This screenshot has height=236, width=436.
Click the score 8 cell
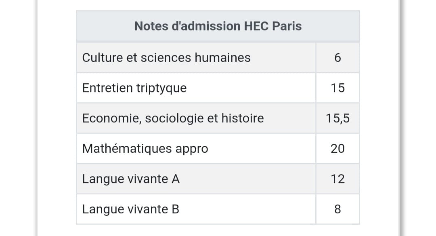pos(337,209)
